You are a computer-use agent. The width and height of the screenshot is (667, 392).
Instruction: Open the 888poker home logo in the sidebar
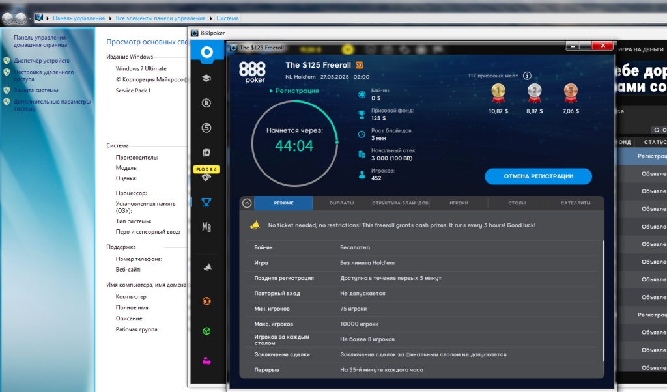click(206, 52)
